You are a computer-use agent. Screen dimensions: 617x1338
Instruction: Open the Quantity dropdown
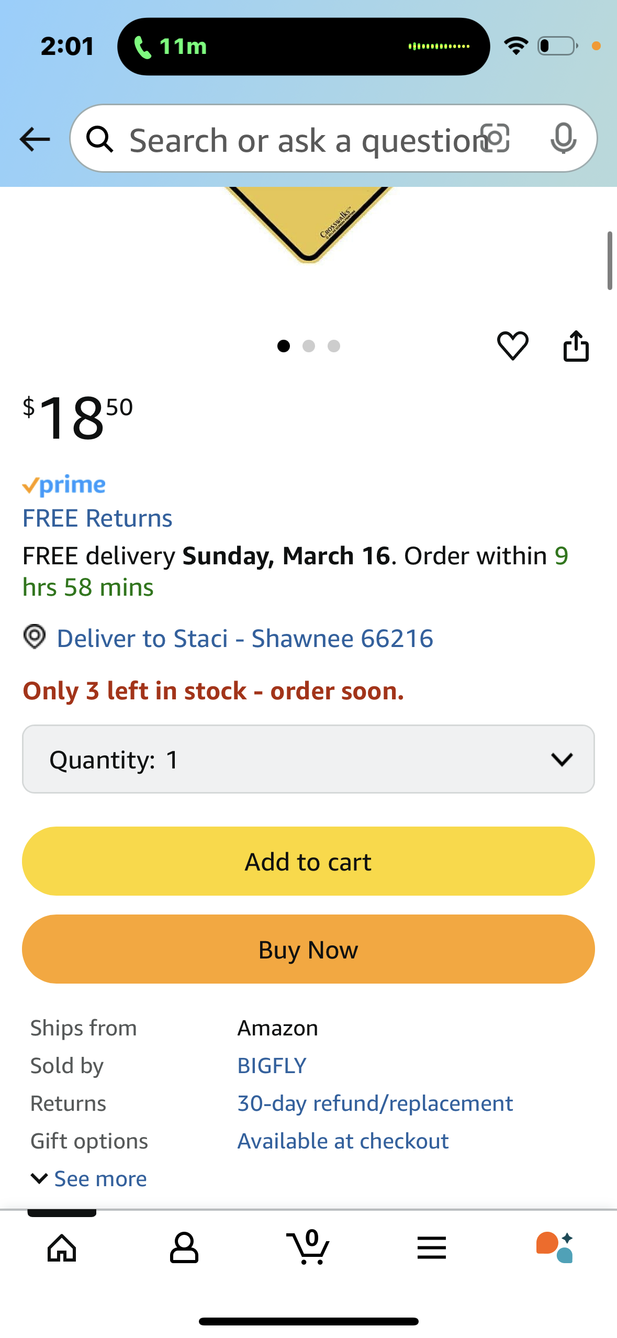(x=308, y=759)
